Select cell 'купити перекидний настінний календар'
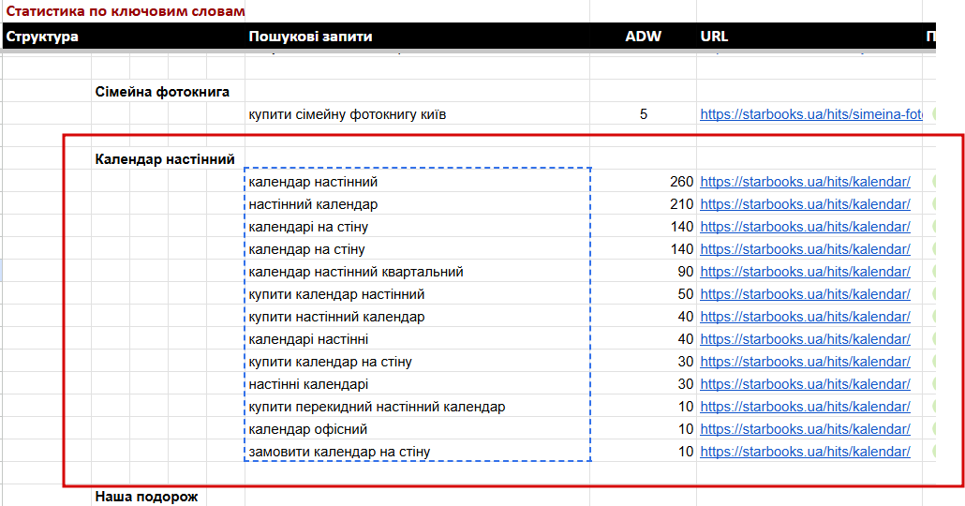The width and height of the screenshot is (965, 506). (377, 407)
